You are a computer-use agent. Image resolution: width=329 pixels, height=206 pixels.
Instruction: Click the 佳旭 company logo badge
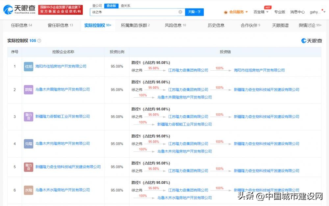(x=29, y=66)
